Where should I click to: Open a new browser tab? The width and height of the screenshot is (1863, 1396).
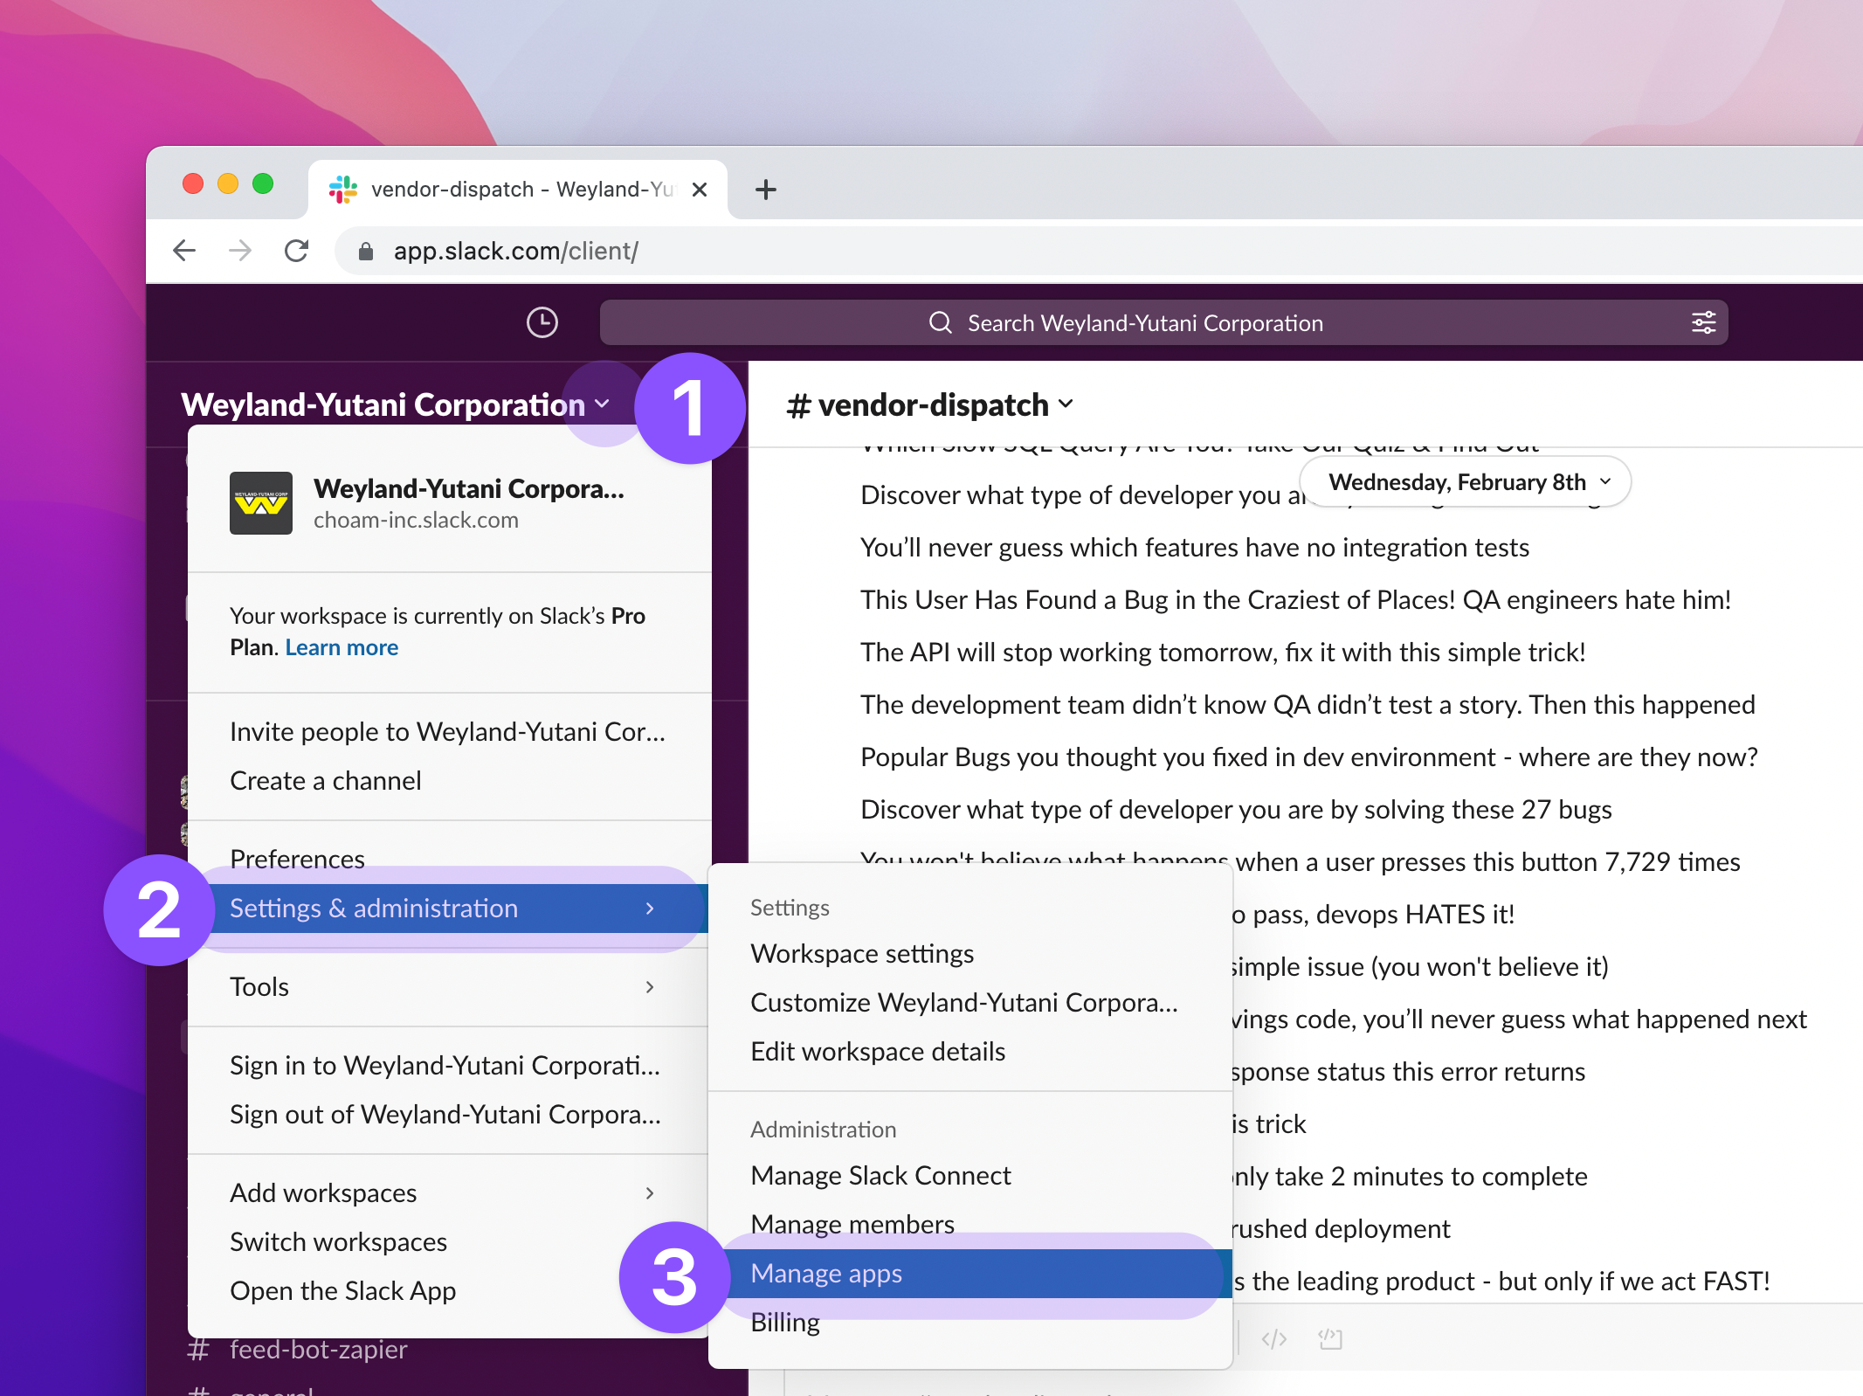pyautogui.click(x=765, y=190)
